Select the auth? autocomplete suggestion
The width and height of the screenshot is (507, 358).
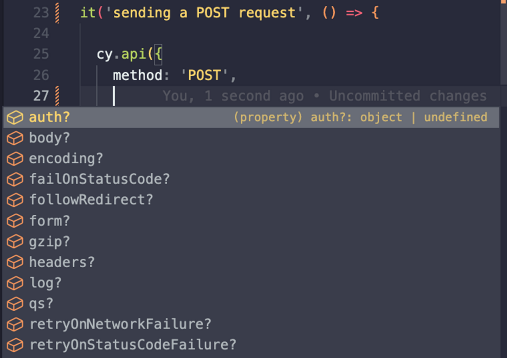pos(50,118)
